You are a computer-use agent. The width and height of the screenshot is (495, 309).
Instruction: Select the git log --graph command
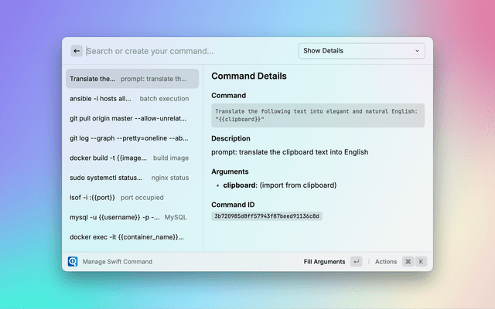click(x=130, y=138)
